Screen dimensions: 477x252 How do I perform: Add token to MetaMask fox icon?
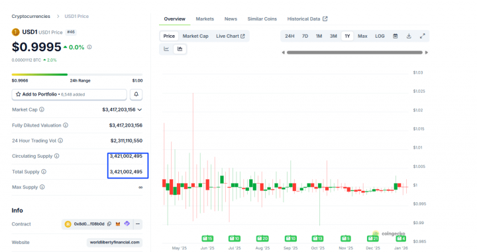click(118, 224)
